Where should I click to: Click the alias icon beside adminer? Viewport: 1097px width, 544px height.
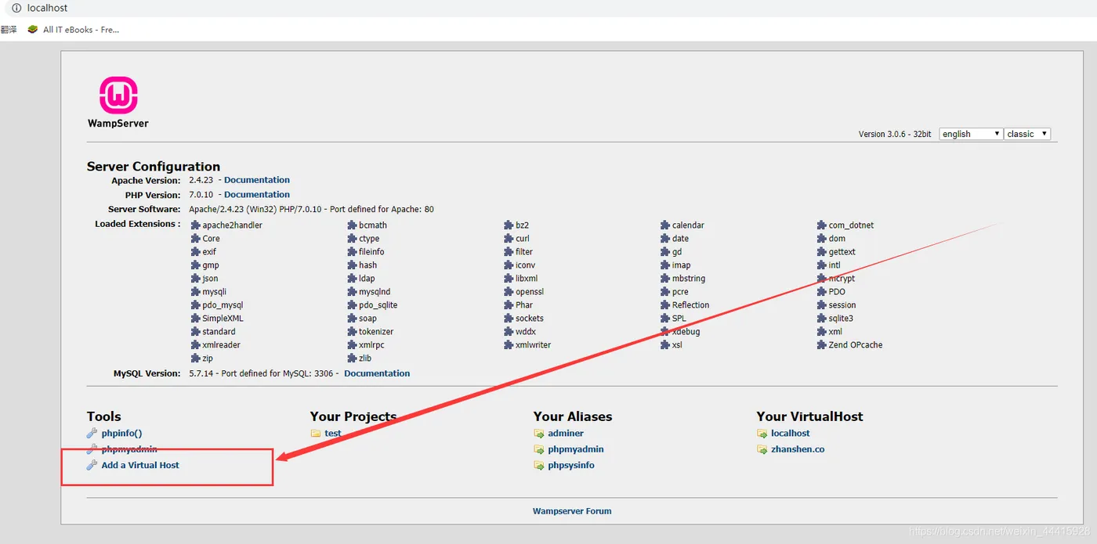[539, 434]
